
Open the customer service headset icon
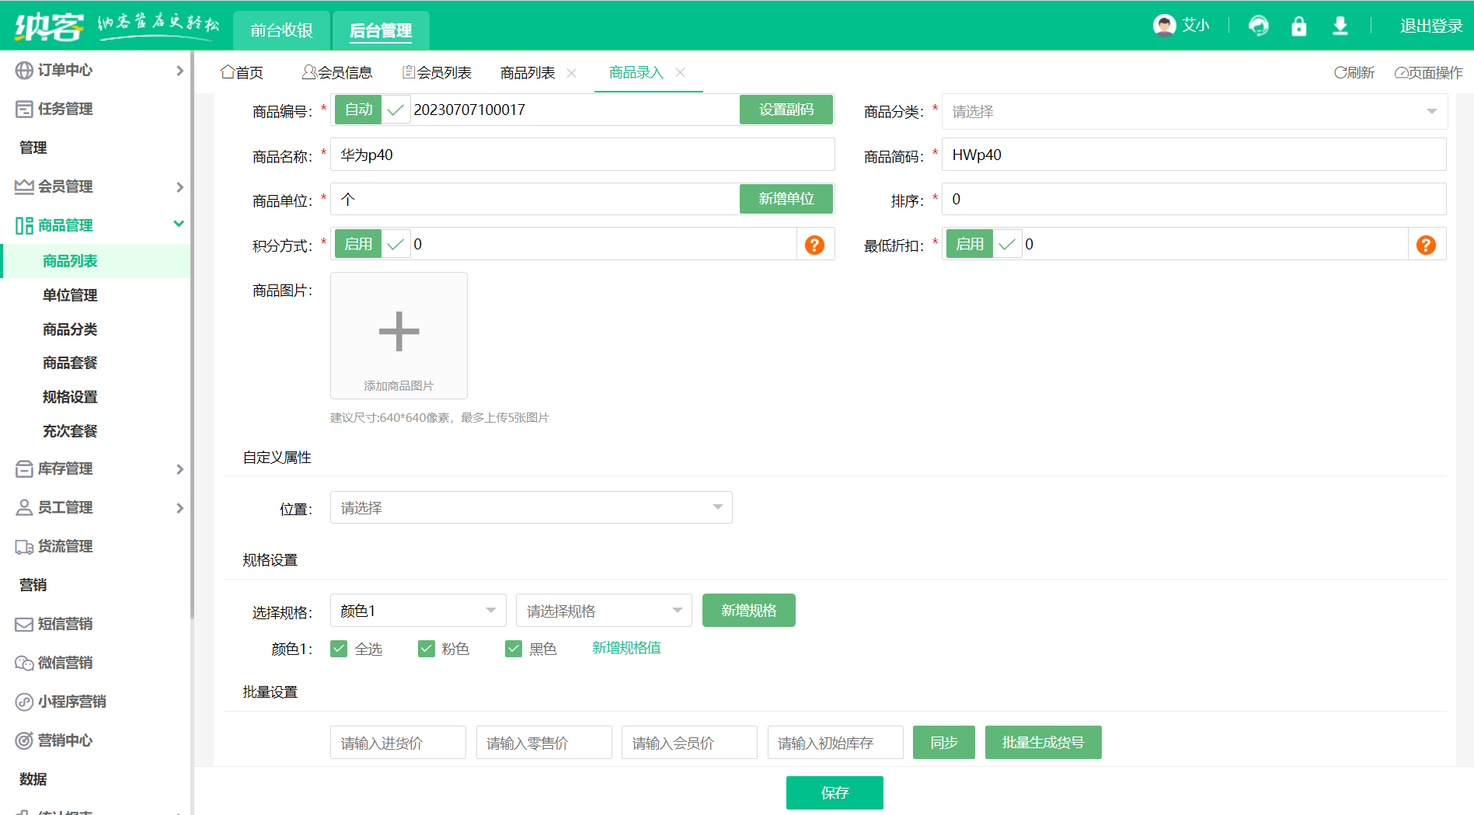tap(1259, 26)
